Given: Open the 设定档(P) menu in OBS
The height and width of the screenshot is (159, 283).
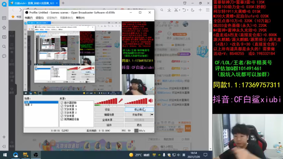Looking at the screenshot, I should pyautogui.click(x=52, y=18).
